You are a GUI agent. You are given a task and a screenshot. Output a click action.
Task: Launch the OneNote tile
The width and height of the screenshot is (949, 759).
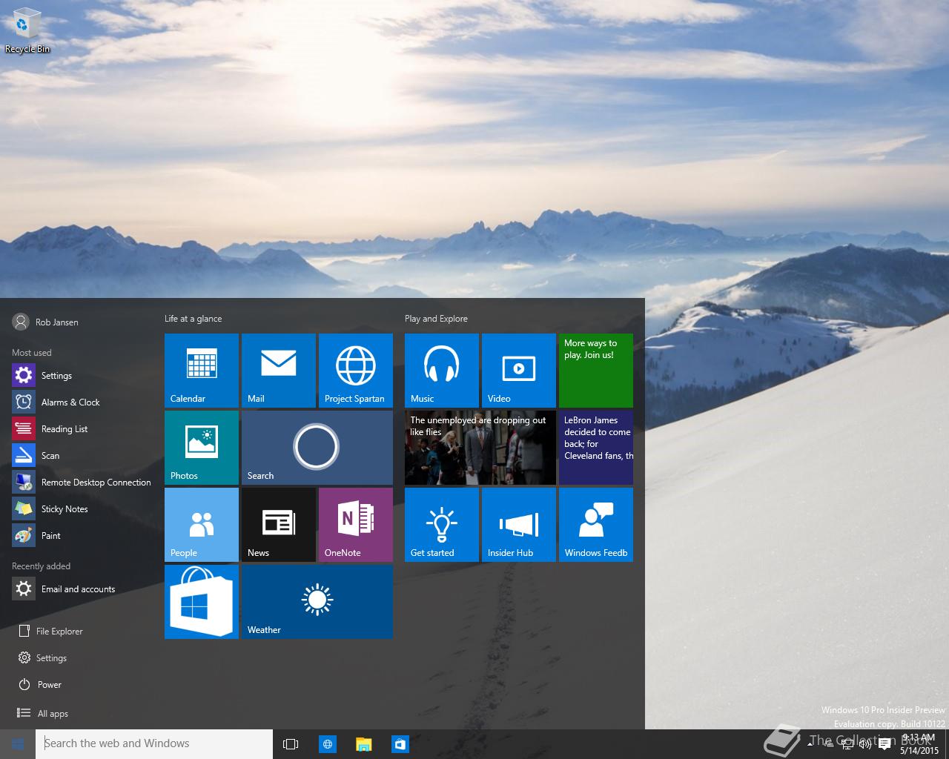(356, 525)
